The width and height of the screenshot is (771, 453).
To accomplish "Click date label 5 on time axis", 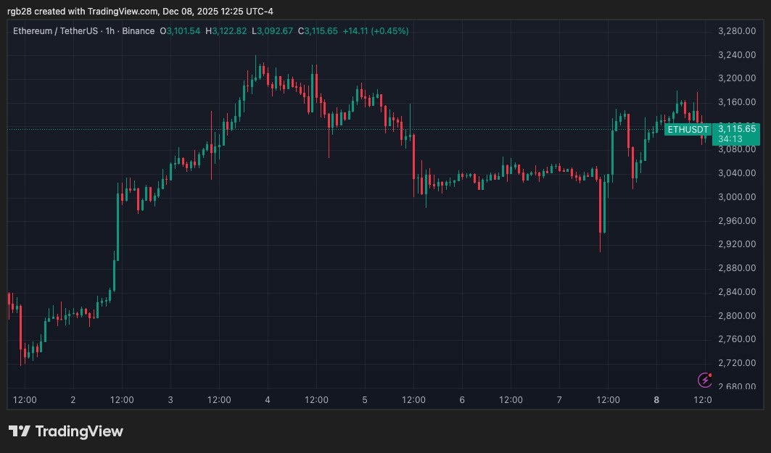I will click(365, 400).
